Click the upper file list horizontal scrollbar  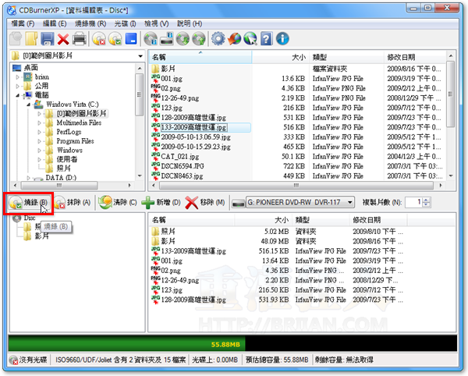click(296, 186)
